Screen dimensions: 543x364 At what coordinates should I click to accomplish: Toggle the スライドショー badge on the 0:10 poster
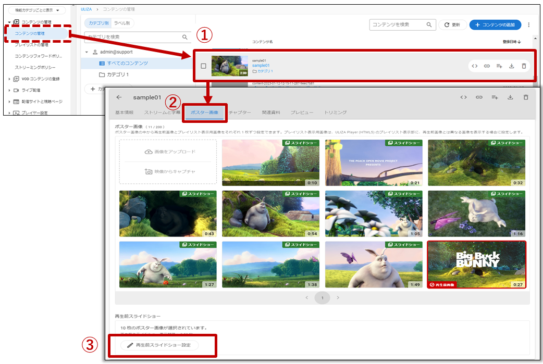click(301, 143)
